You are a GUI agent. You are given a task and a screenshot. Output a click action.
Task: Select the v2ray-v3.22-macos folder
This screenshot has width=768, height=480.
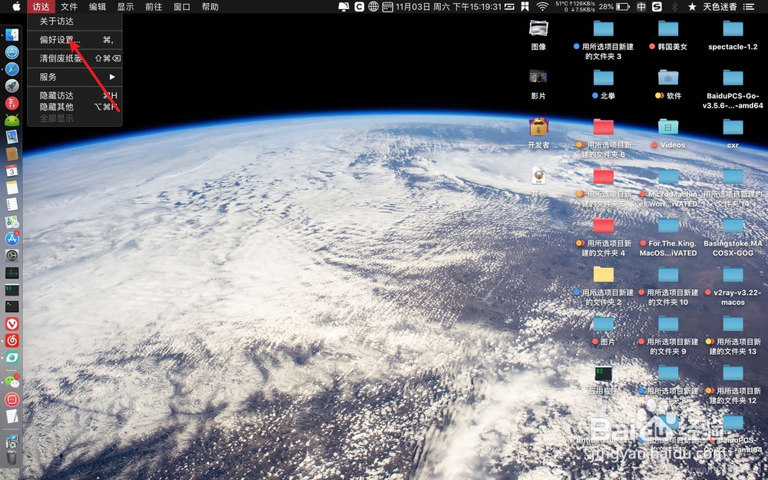733,286
